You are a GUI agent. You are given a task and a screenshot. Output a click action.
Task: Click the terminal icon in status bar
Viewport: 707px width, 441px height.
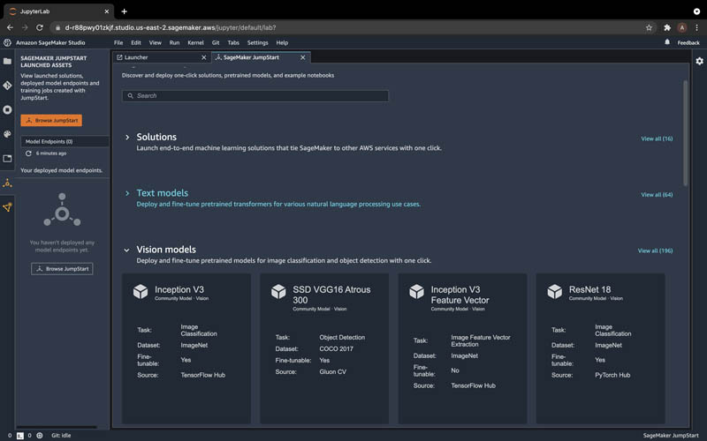[x=19, y=436]
